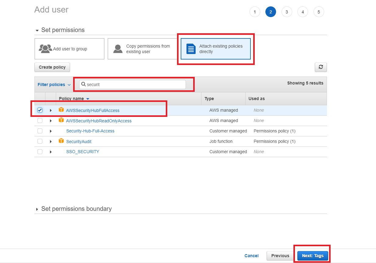
Task: Jump to wizard step 3
Action: pyautogui.click(x=287, y=12)
